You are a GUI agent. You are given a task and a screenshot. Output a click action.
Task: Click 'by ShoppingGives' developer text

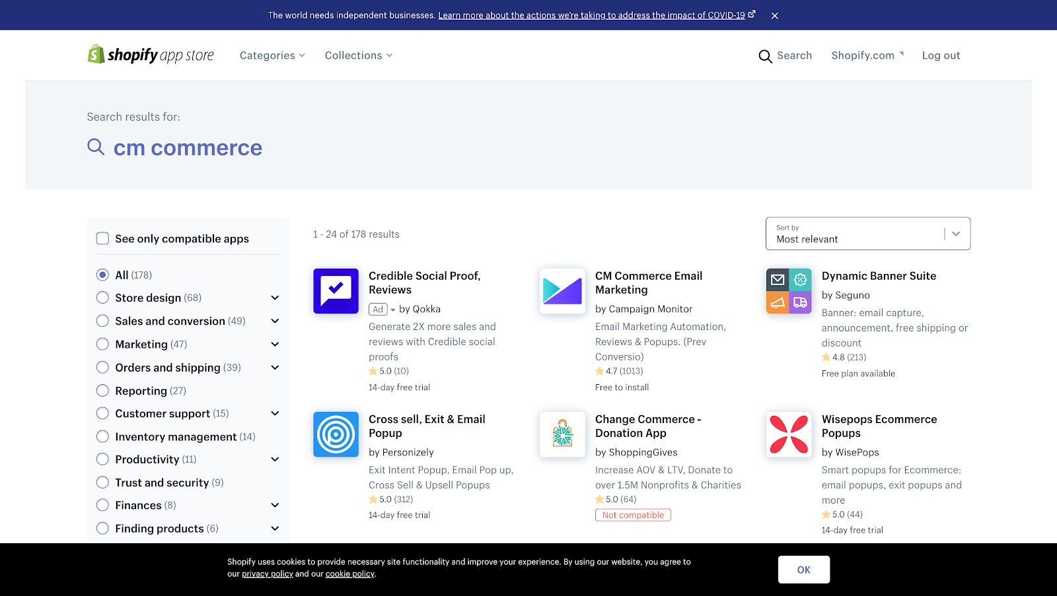coord(636,452)
